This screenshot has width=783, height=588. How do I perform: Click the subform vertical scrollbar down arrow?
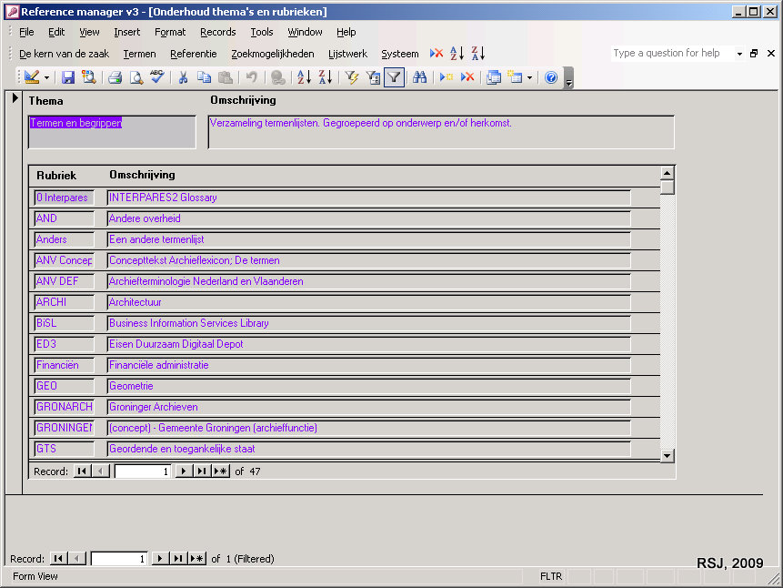point(667,455)
